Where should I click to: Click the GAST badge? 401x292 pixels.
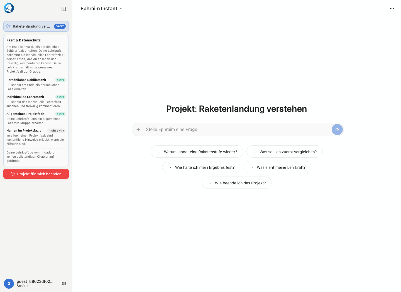tap(60, 26)
